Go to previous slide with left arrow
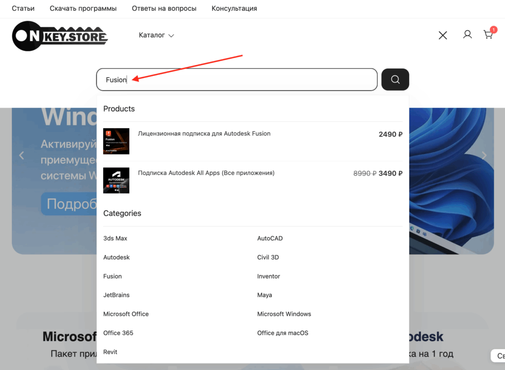This screenshot has height=370, width=505. click(x=21, y=156)
